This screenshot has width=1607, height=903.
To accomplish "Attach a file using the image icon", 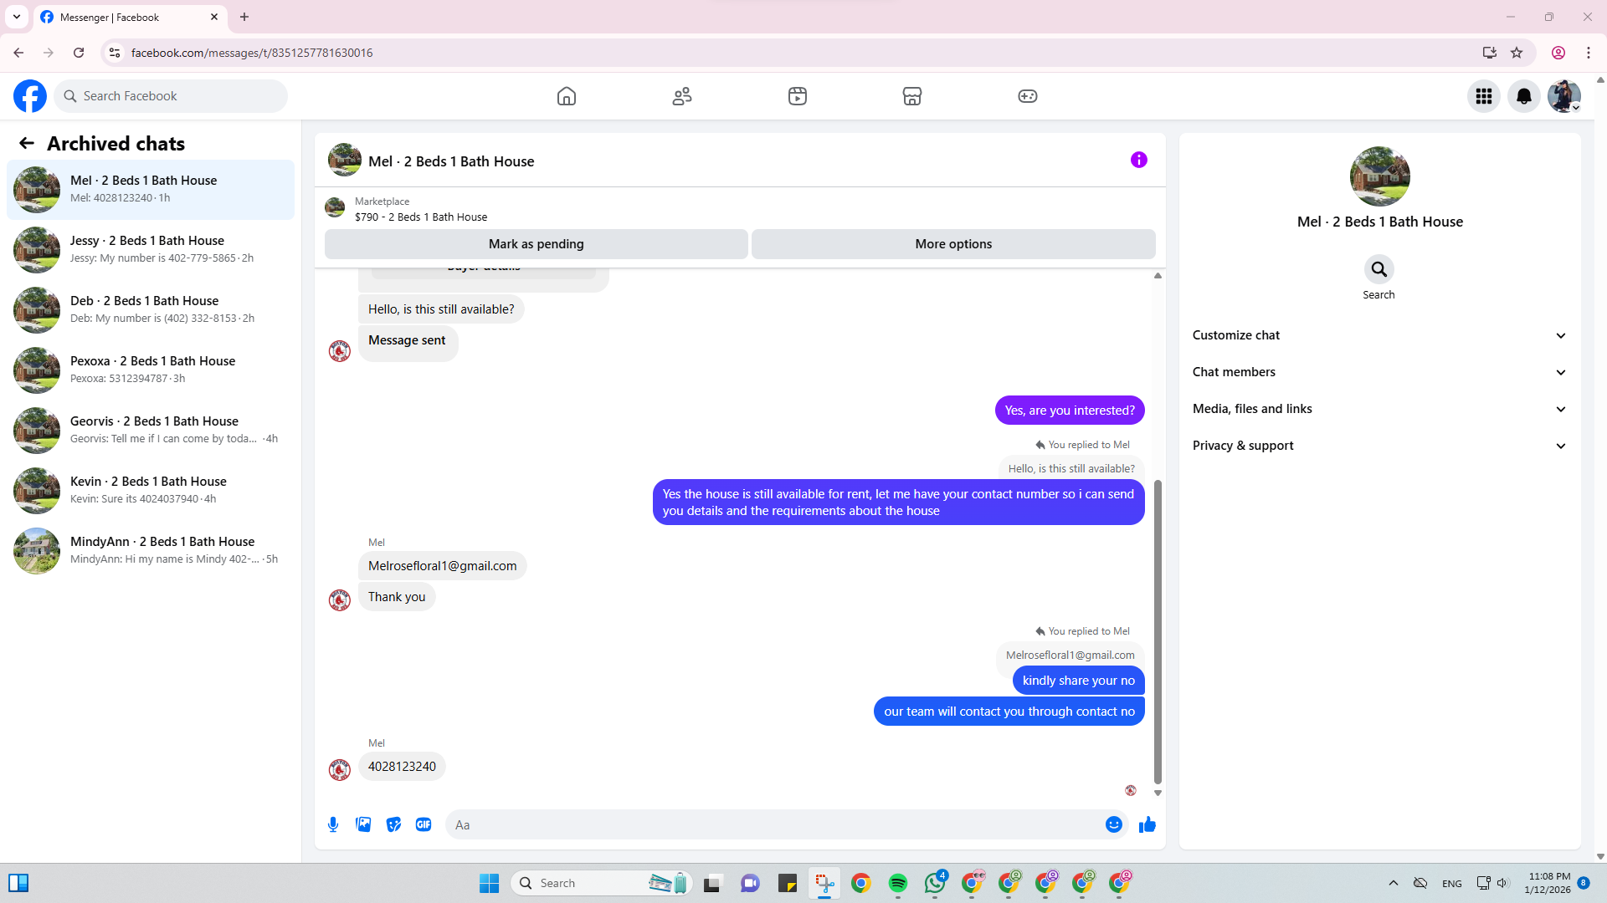I will point(363,824).
